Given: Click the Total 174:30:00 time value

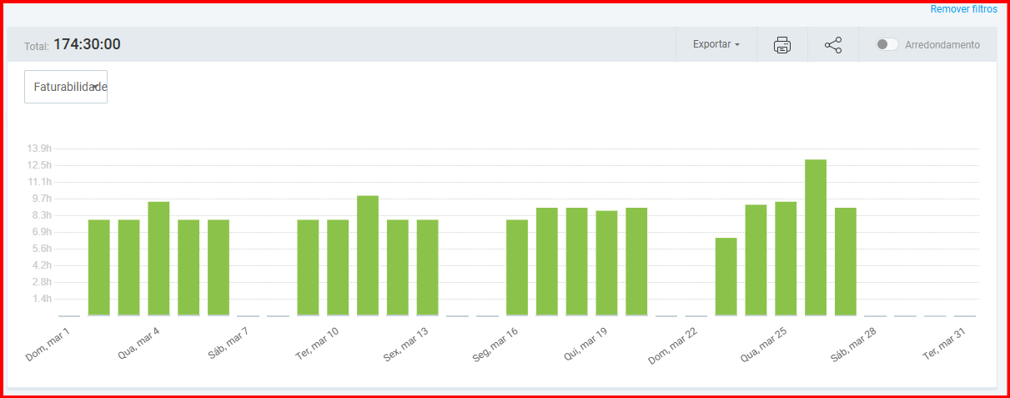Looking at the screenshot, I should 87,45.
